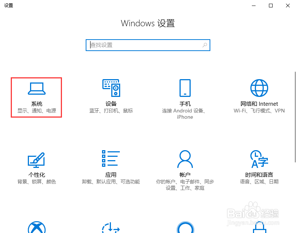296x233 pixels.
Task: Click the 系统 label
Action: [x=37, y=104]
